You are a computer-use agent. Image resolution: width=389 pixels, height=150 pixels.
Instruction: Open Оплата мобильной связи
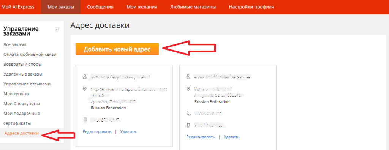[30, 54]
